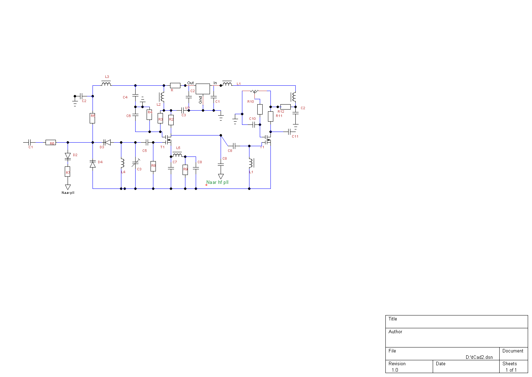Select the L4 inductor

coord(122,163)
